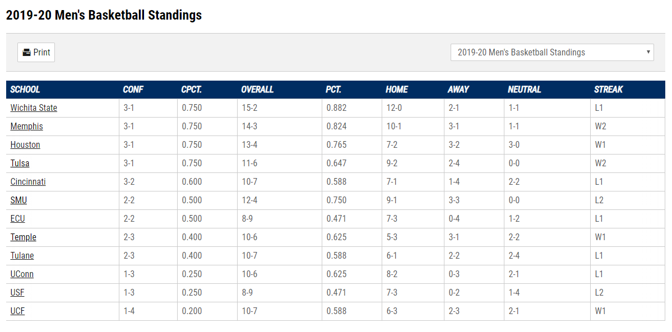The image size is (672, 332).
Task: Click the HOME column header
Action: point(397,90)
